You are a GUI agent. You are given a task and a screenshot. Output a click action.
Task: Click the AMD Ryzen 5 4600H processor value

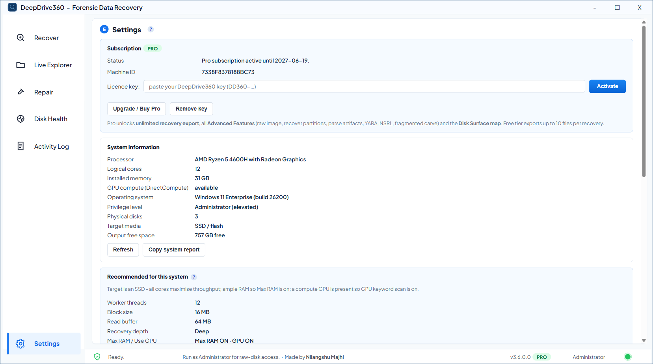coord(250,159)
